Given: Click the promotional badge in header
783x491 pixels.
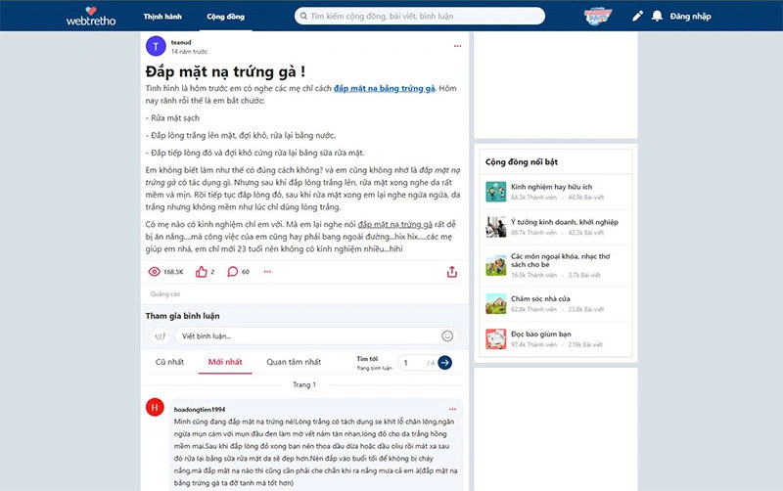Looking at the screenshot, I should click(598, 17).
